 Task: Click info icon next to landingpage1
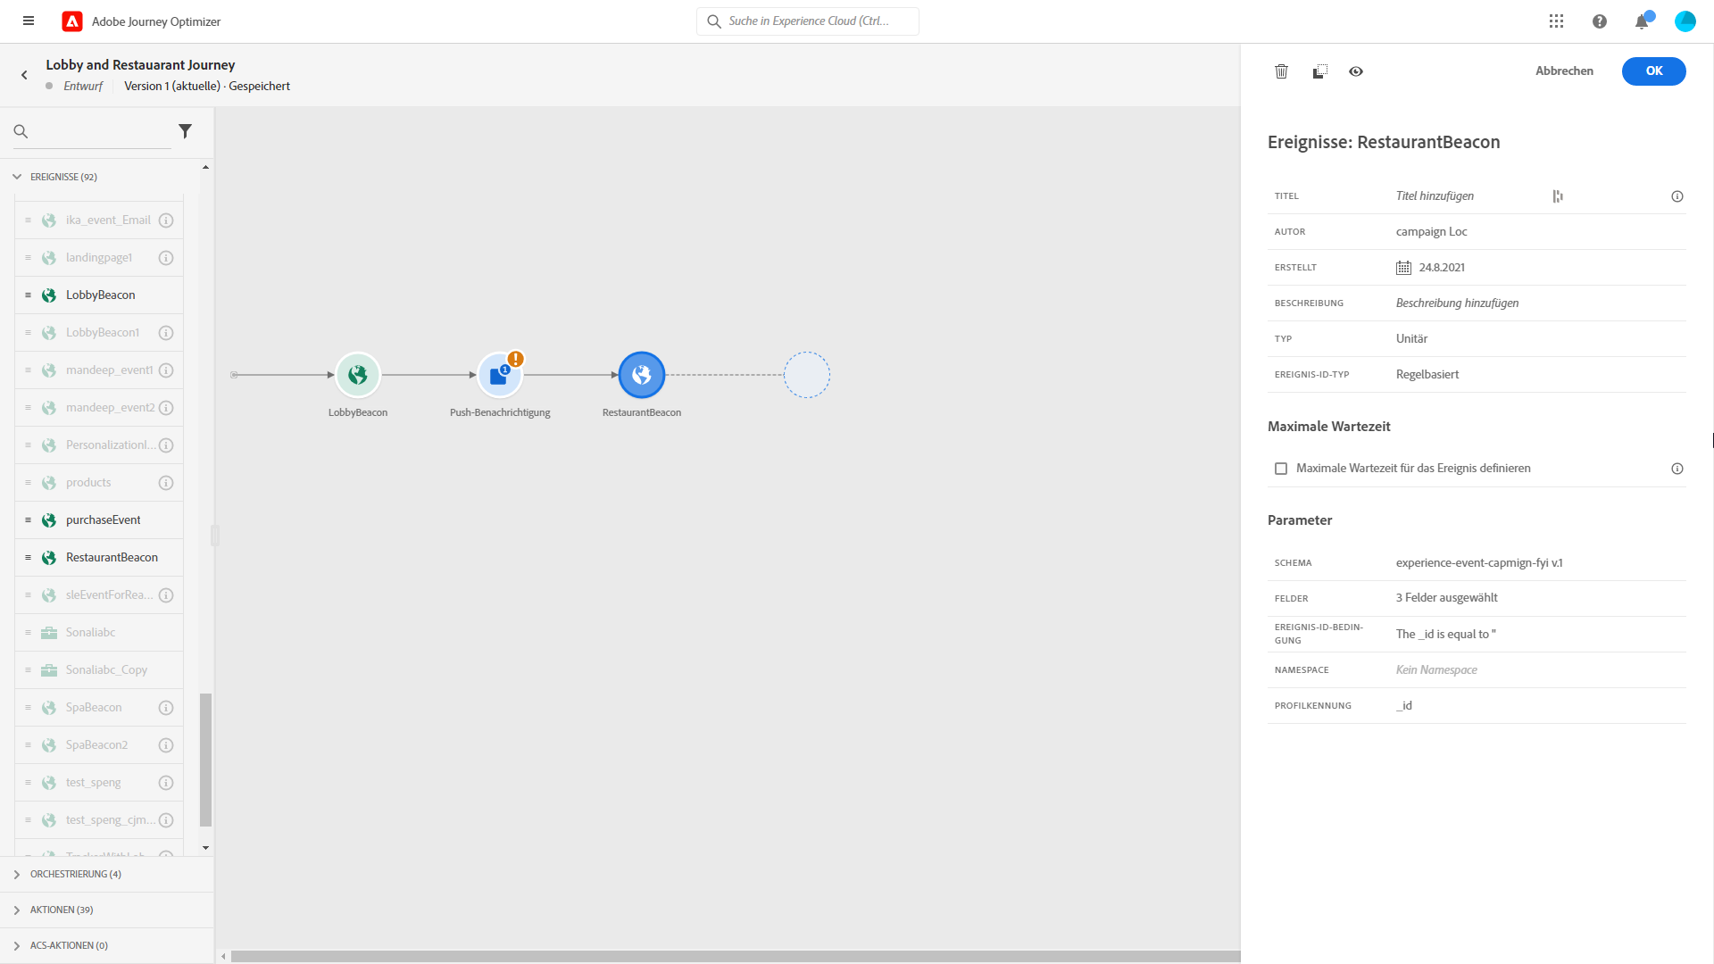coord(166,258)
